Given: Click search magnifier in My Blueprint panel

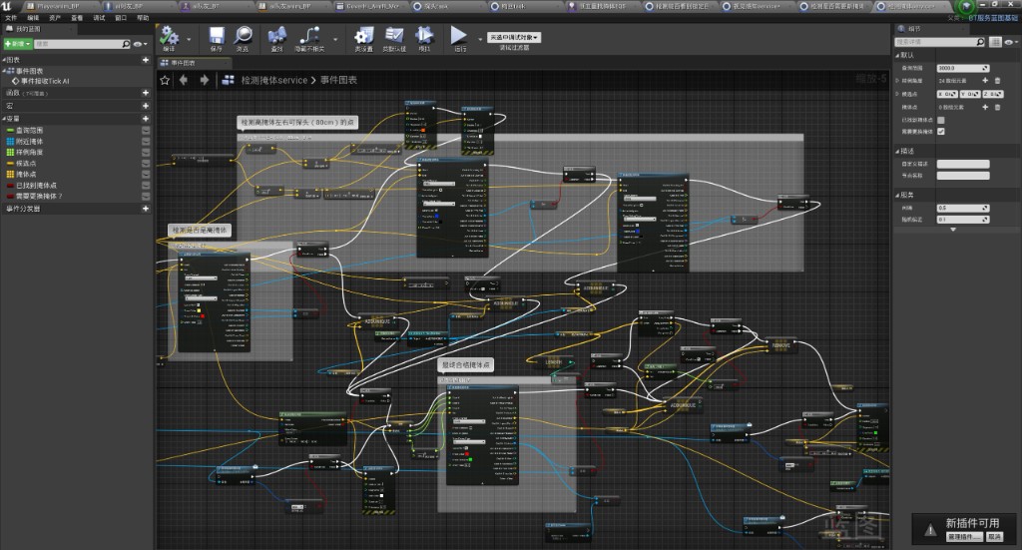Looking at the screenshot, I should click(x=126, y=44).
